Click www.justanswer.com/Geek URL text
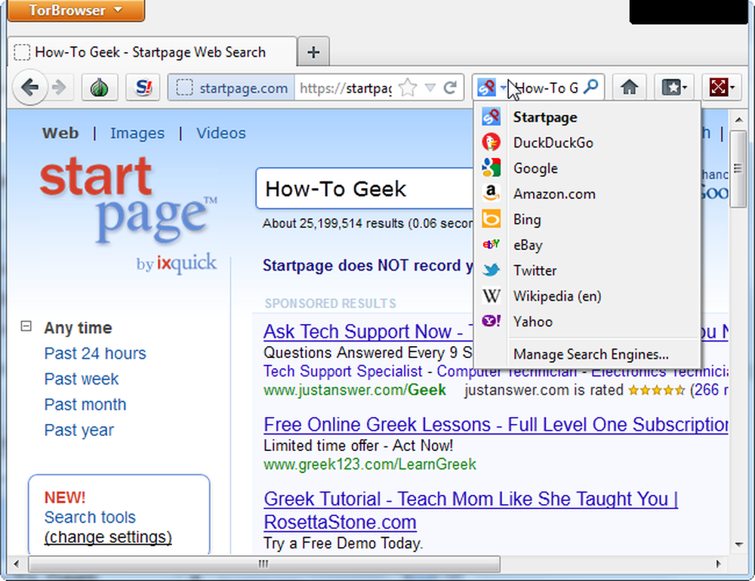 (355, 390)
